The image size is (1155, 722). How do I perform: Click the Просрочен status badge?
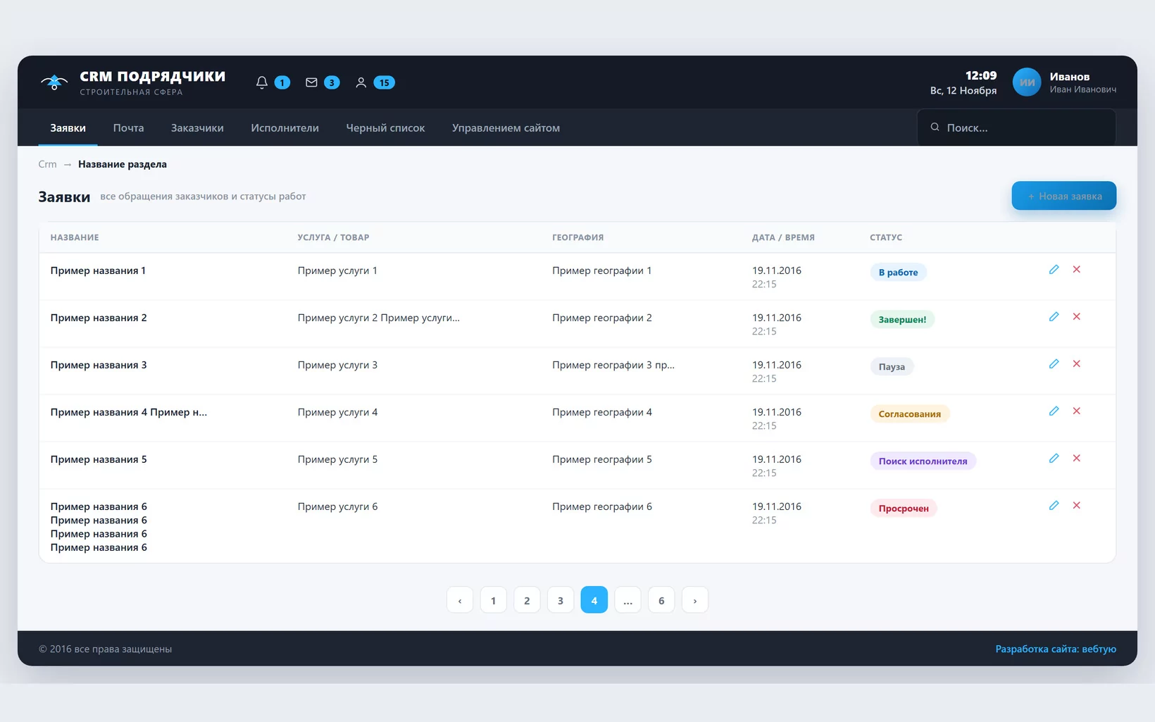904,508
